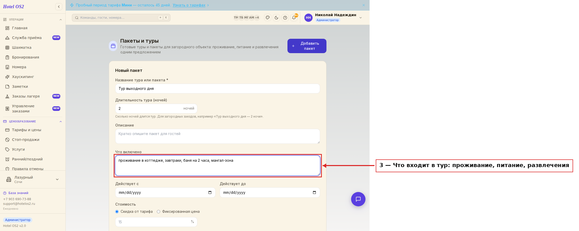Toggle dark mode moon icon
Image resolution: width=579 pixels, height=231 pixels.
point(276,17)
